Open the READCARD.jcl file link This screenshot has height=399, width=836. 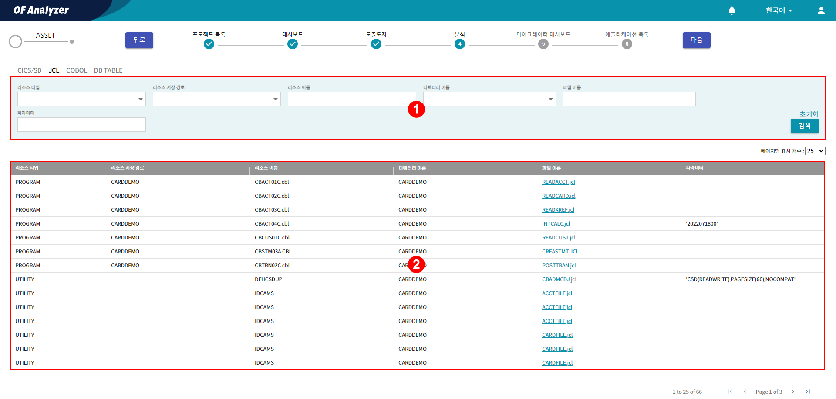pyautogui.click(x=559, y=196)
